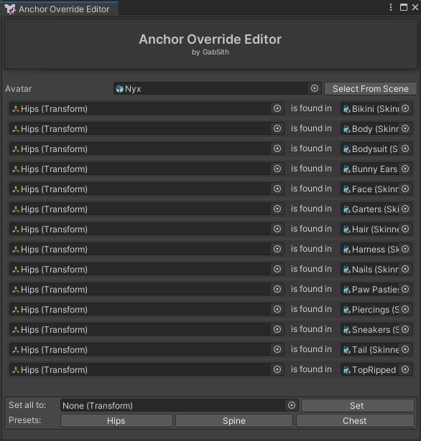
Task: Open the window options kebab menu
Action: (x=391, y=7)
